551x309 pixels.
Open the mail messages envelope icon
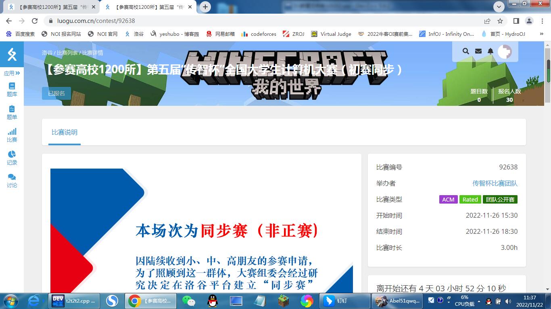pyautogui.click(x=478, y=51)
